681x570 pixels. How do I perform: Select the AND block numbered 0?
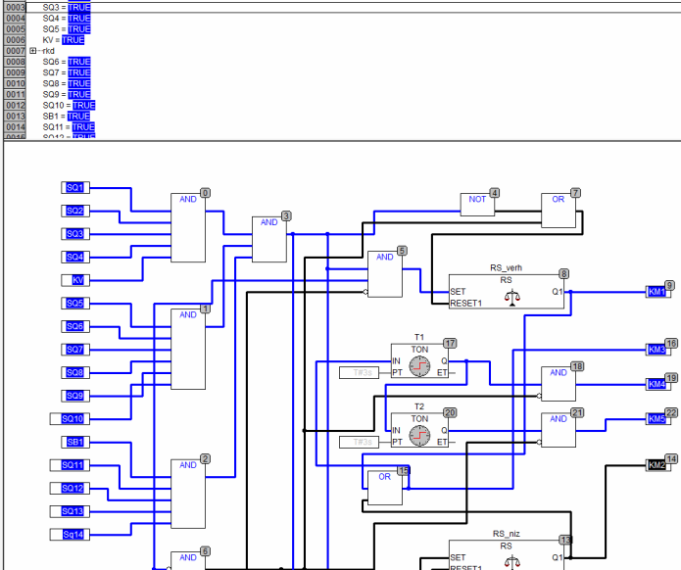(x=188, y=228)
